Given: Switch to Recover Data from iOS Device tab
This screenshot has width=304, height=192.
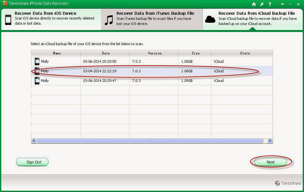Looking at the screenshot, I should 52,19.
